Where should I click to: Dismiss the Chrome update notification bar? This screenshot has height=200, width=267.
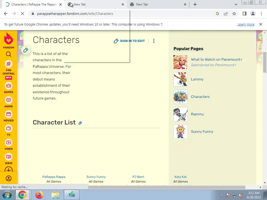[261, 24]
